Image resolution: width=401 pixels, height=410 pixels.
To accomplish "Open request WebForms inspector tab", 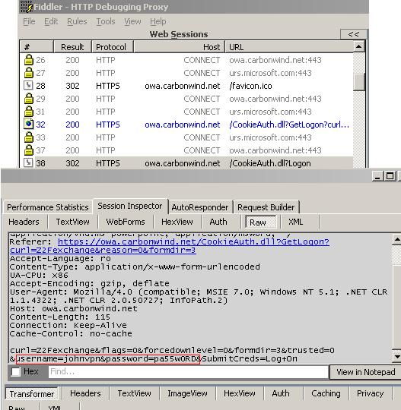I will pyautogui.click(x=126, y=222).
